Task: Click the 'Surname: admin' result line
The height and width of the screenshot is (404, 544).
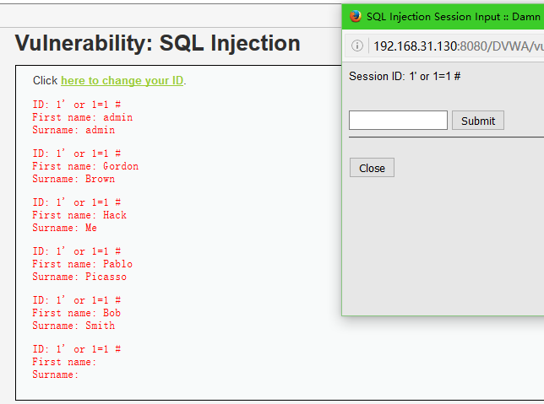Action: click(x=73, y=130)
